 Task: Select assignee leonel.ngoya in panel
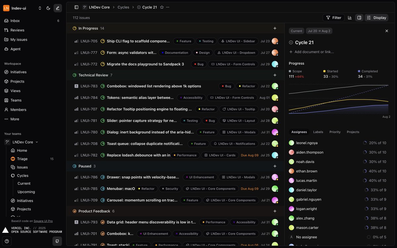point(337,143)
